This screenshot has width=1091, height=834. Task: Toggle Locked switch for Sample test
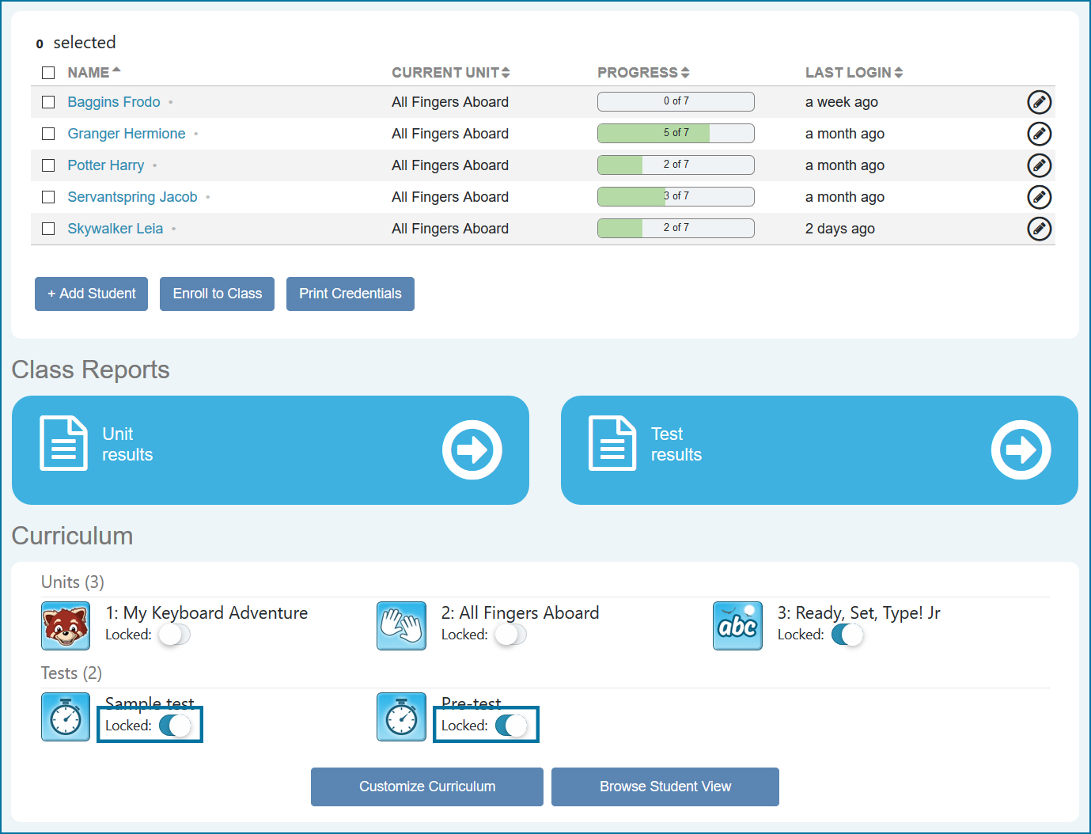pyautogui.click(x=175, y=726)
